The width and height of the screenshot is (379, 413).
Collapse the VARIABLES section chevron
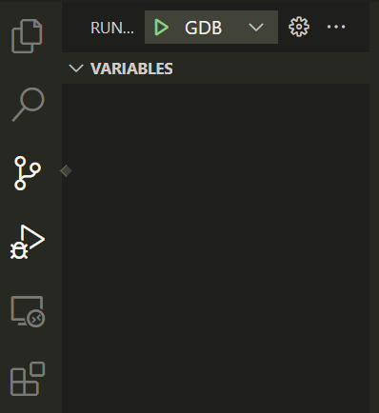(76, 69)
